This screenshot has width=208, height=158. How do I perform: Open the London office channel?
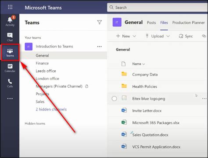coord(47,79)
